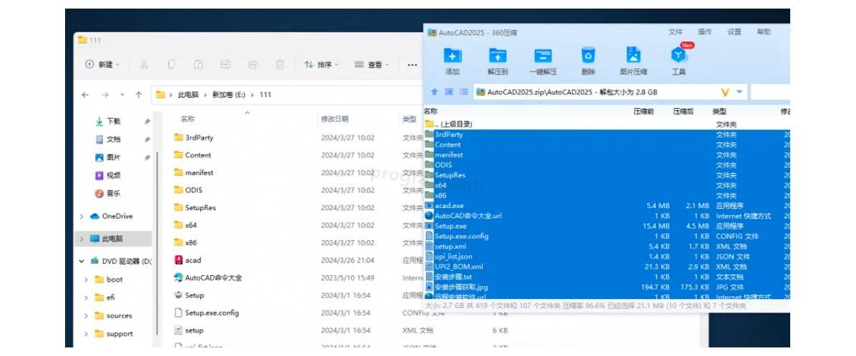Click the Copy icon in File Explorer toolbar
This screenshot has width=856, height=356.
172,64
